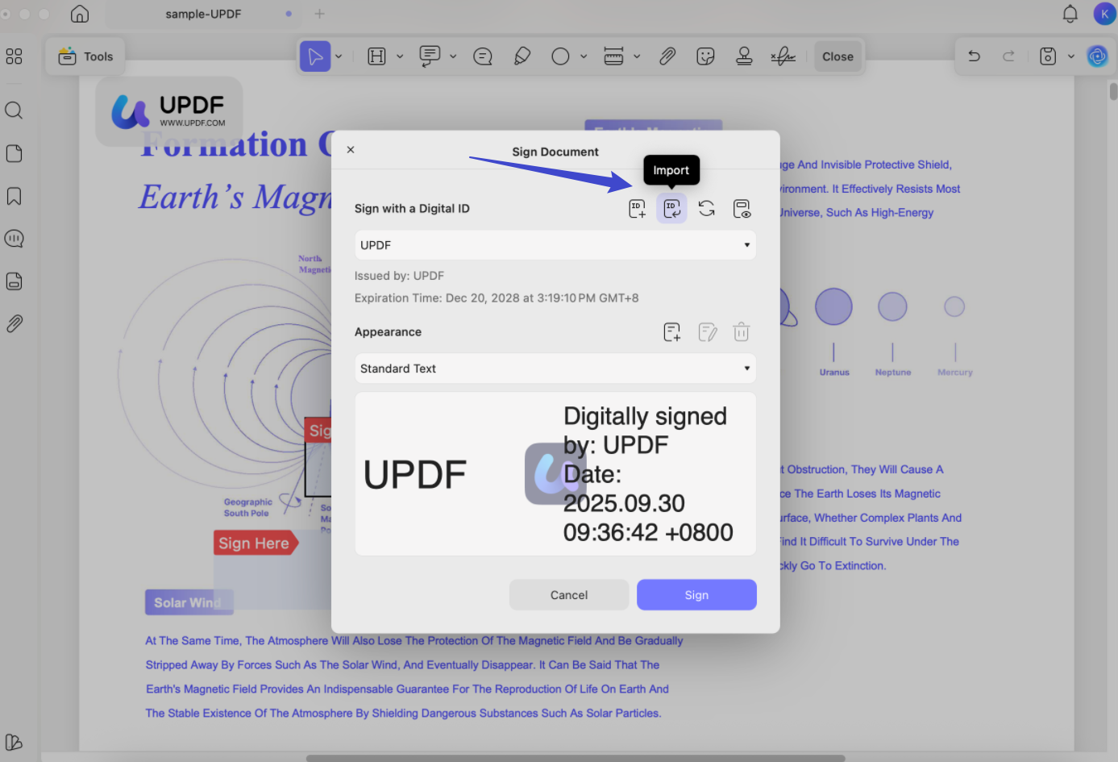1118x762 pixels.
Task: Click the Solar Wind heading label
Action: (189, 602)
